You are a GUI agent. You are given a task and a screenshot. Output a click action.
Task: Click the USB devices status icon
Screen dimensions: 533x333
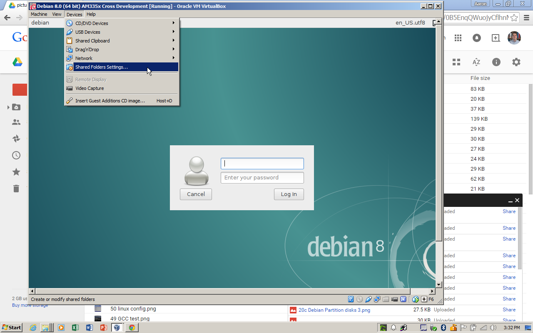[x=368, y=299]
